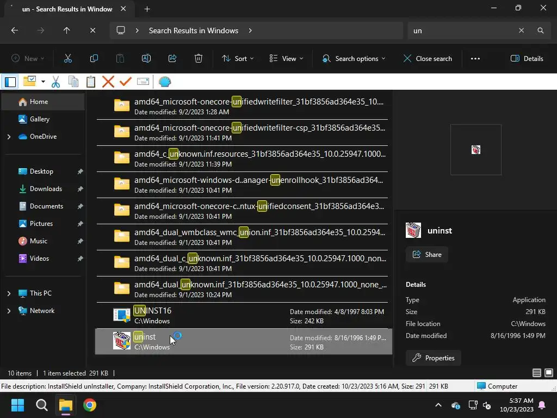Click the Delete trash icon in command bar
The width and height of the screenshot is (557, 418).
[199, 59]
